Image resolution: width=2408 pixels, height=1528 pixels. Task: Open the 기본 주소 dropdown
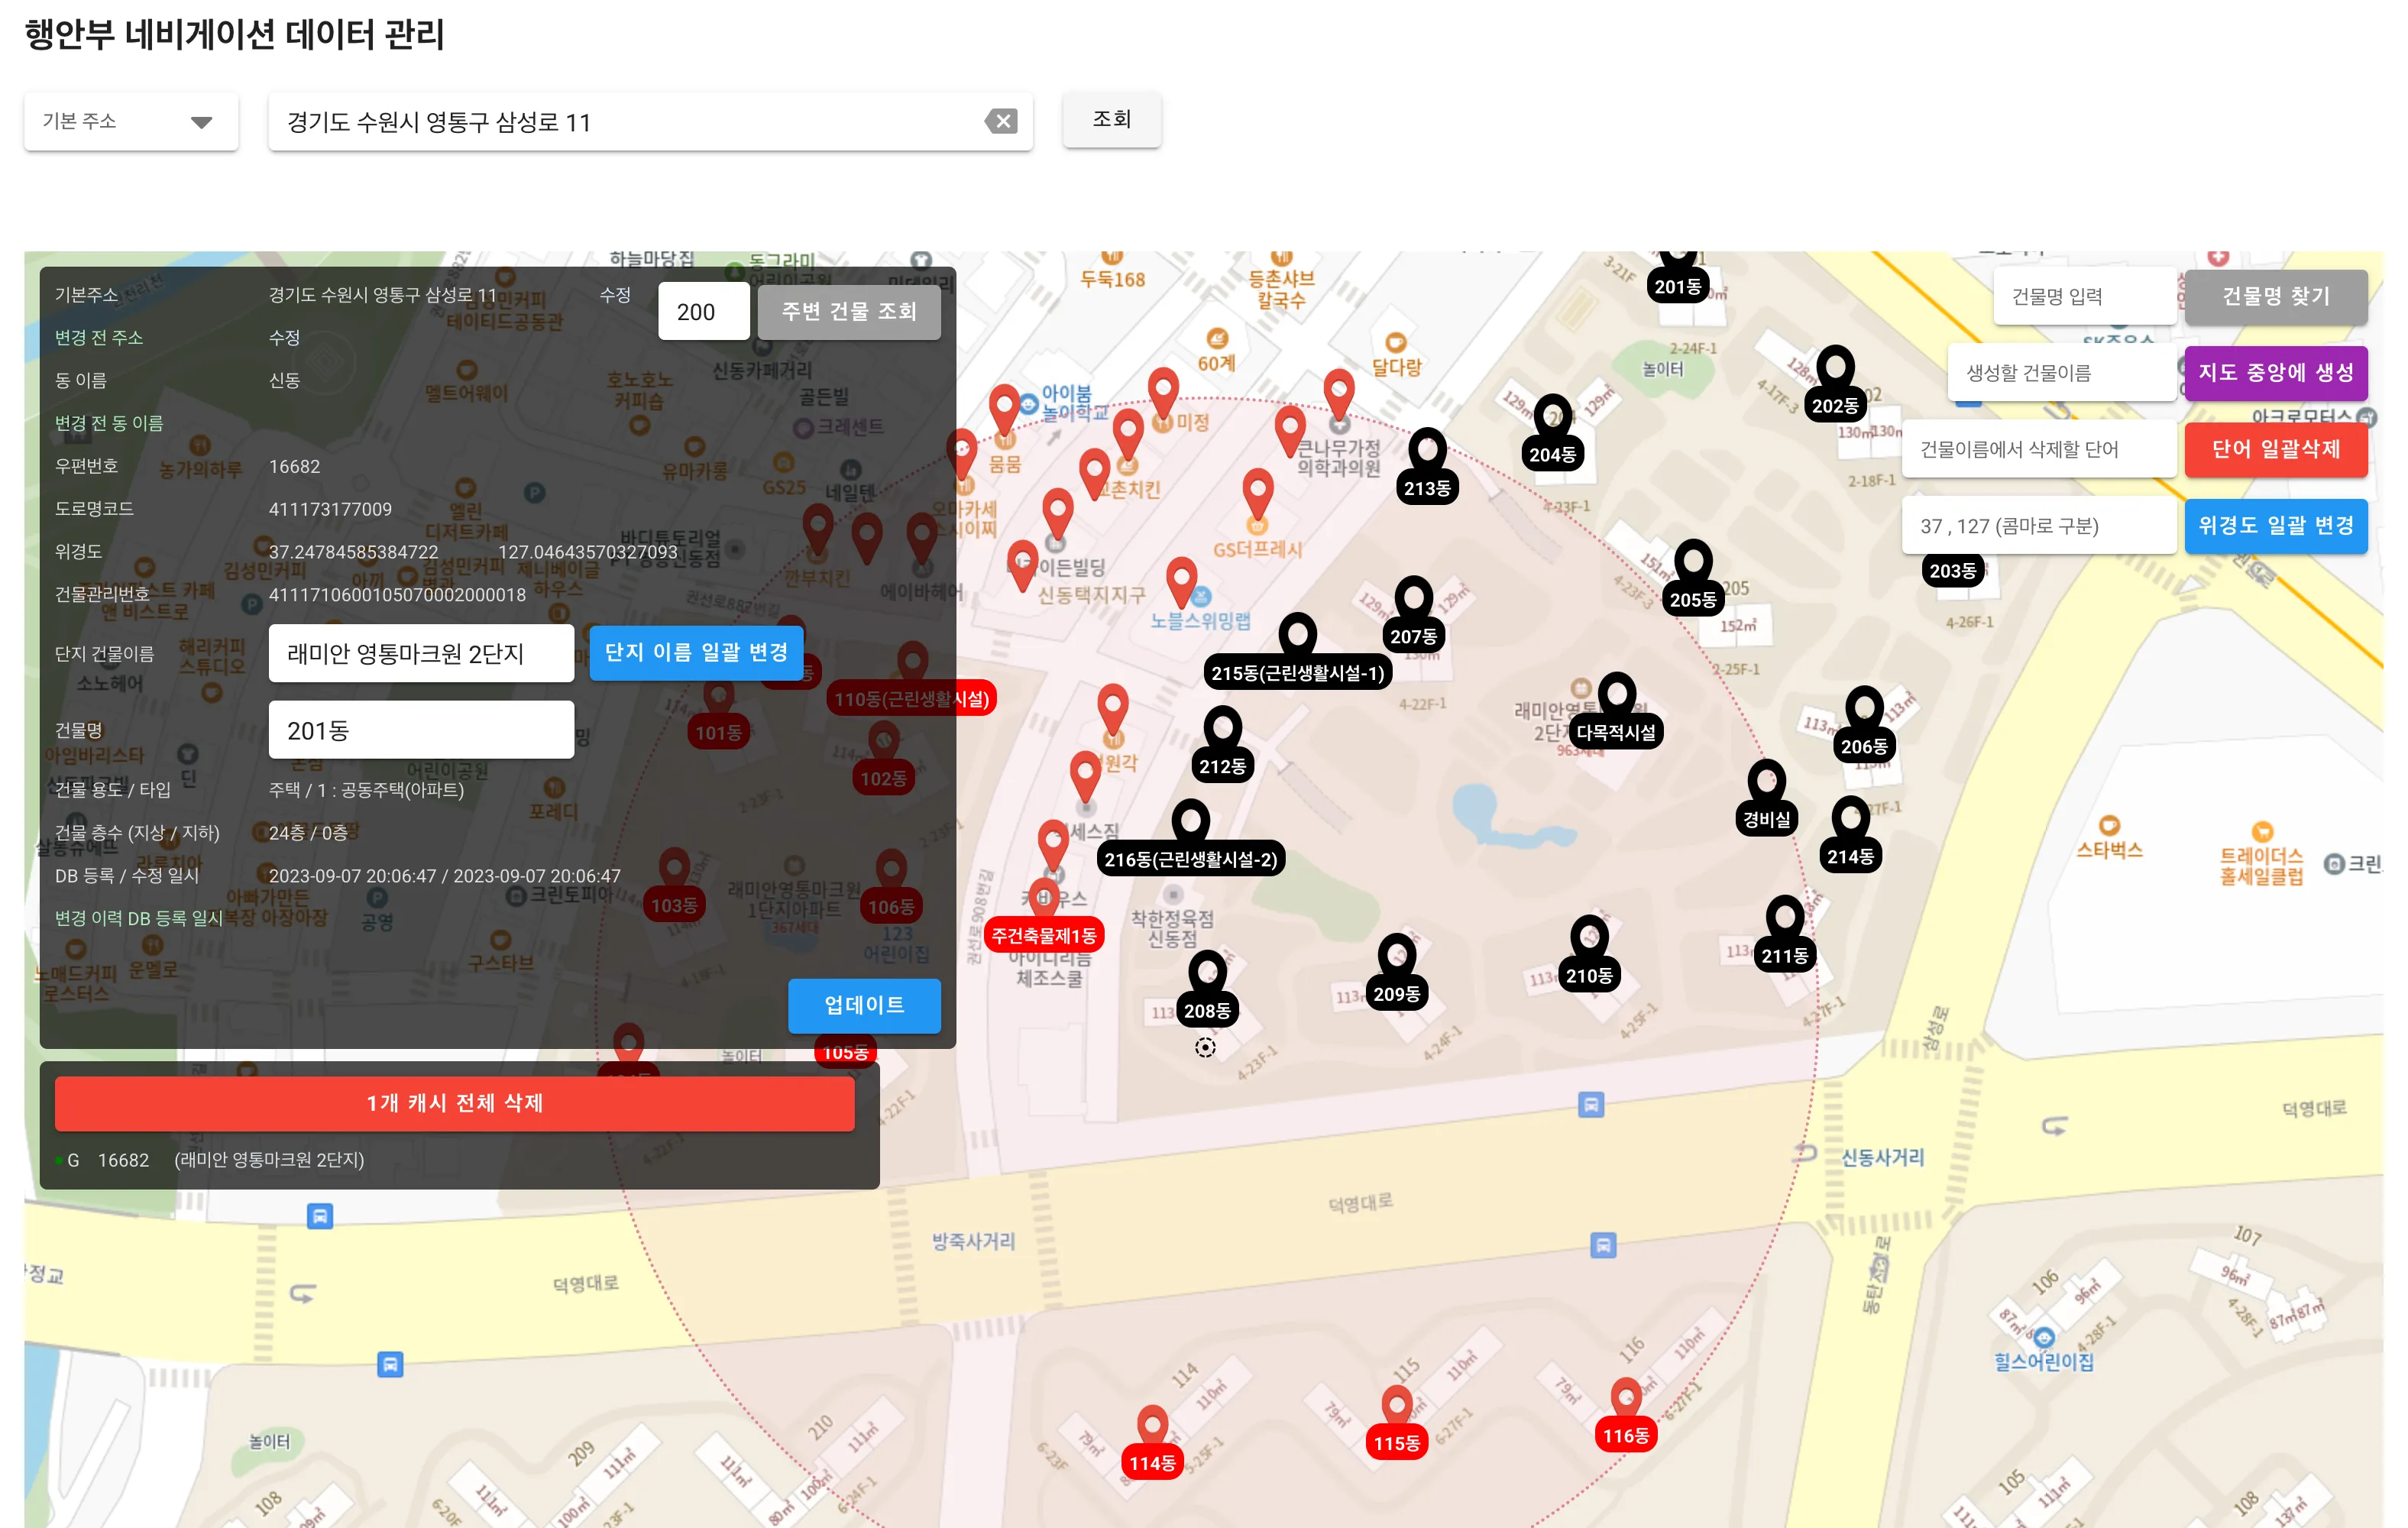click(131, 122)
